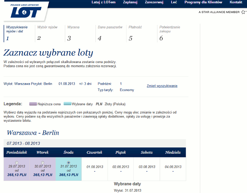Click the Warszawa - Berlin route heading
Screen dimensions: 247x193
[x=33, y=133]
